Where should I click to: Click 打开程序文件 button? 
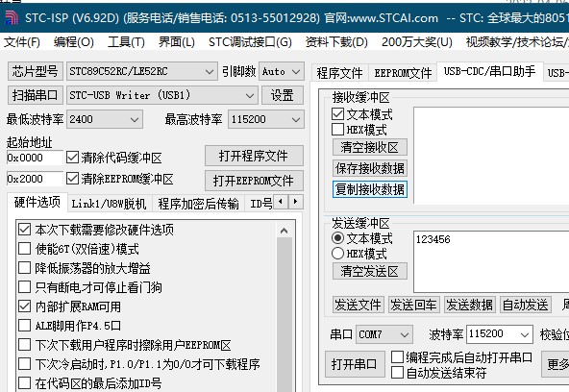tap(254, 156)
